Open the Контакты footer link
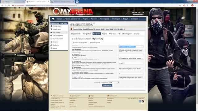The image size is (198, 111). click(91, 99)
